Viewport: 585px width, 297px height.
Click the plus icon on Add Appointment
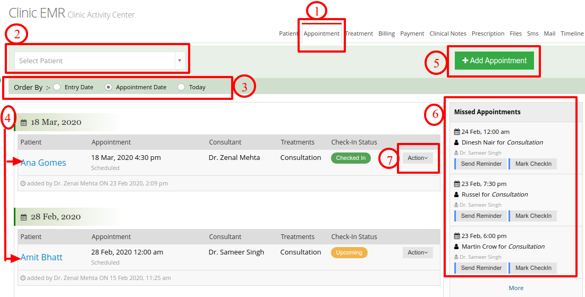coord(465,61)
